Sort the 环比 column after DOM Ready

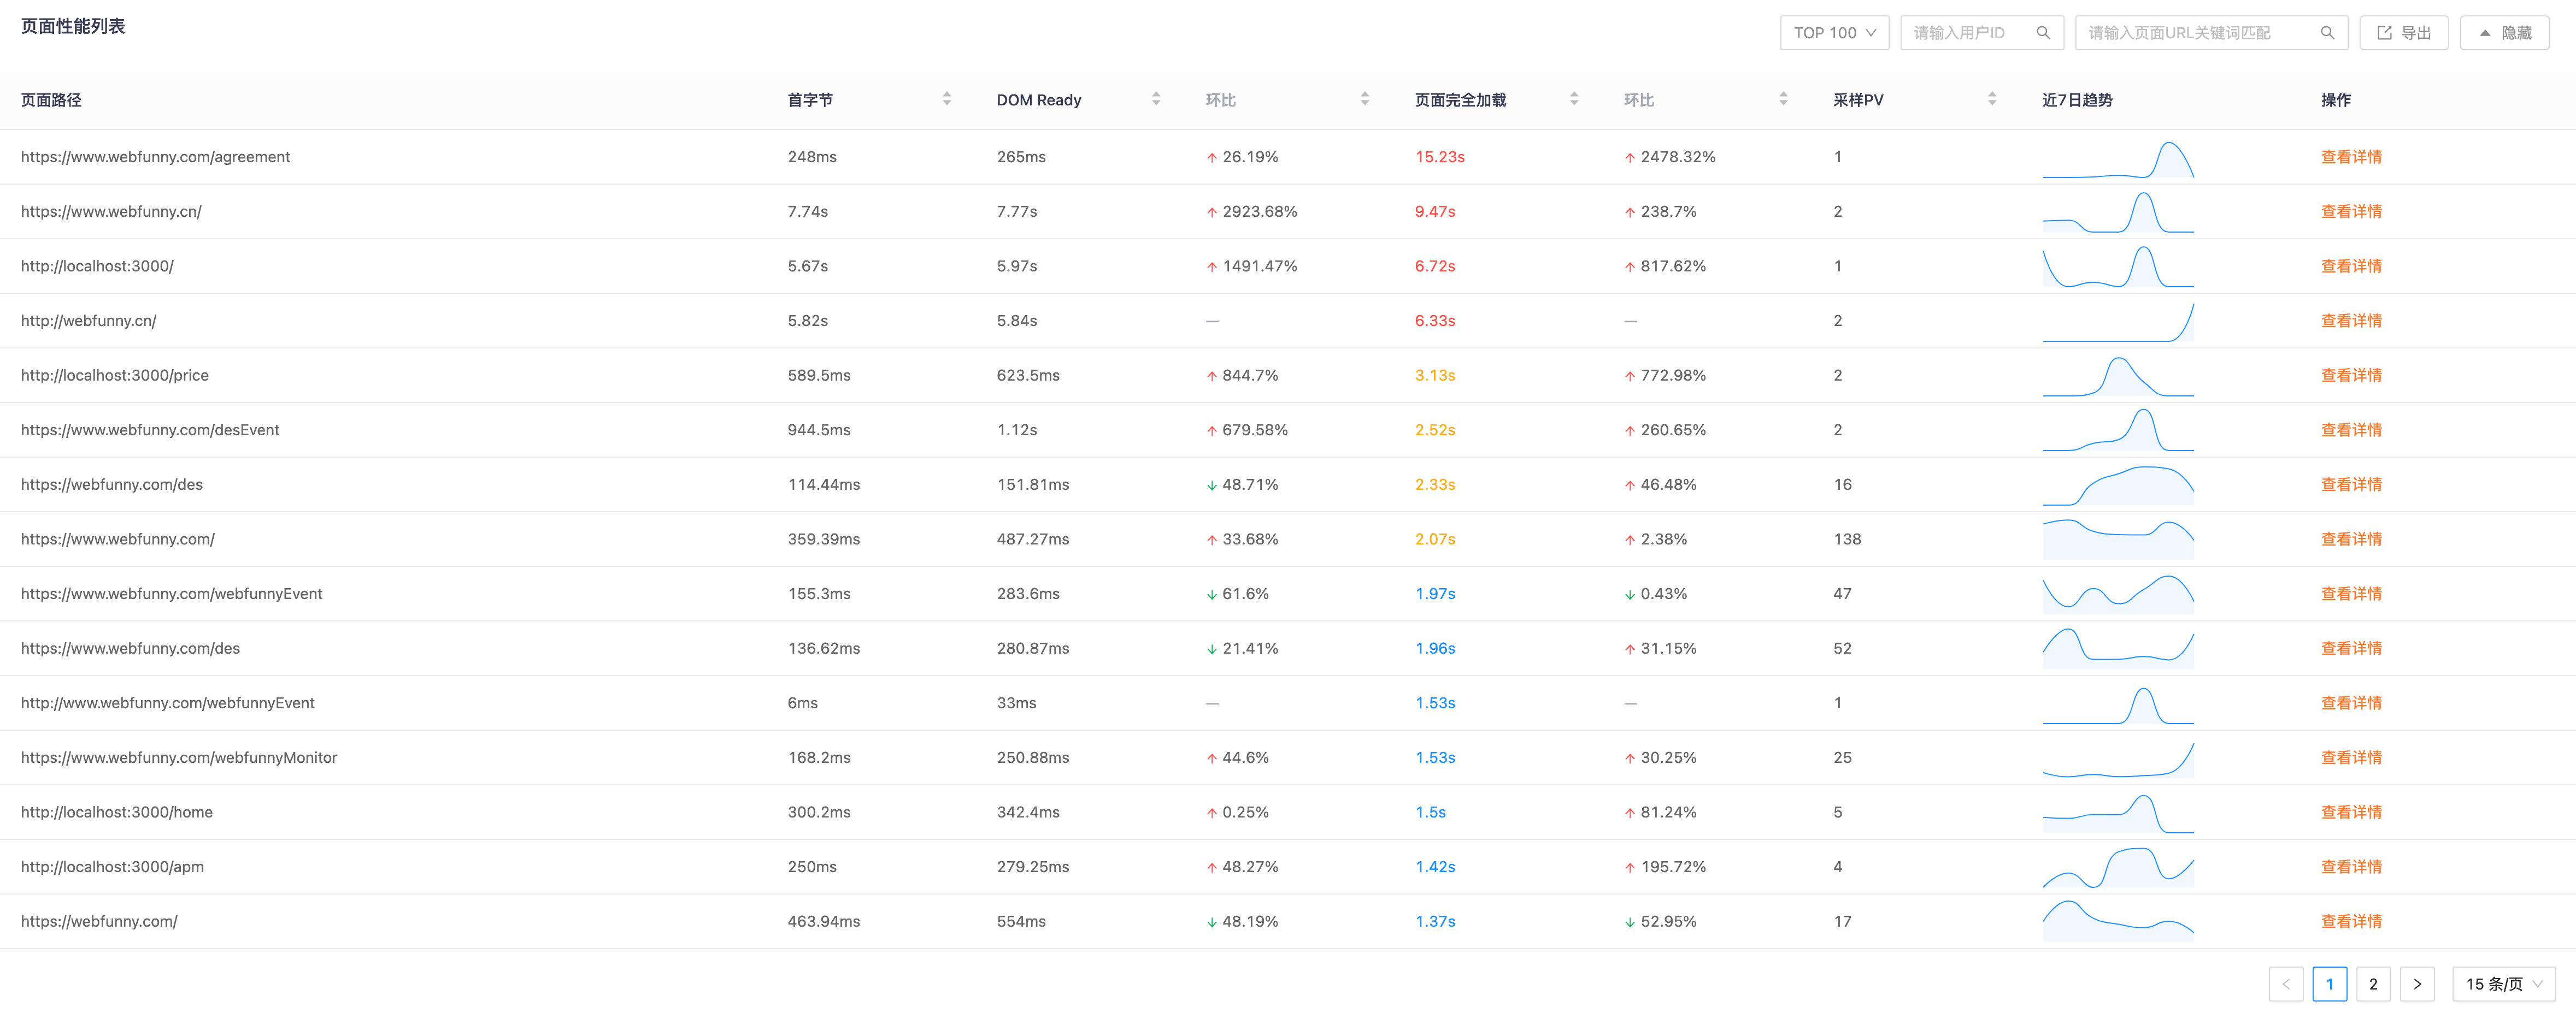coord(1364,99)
